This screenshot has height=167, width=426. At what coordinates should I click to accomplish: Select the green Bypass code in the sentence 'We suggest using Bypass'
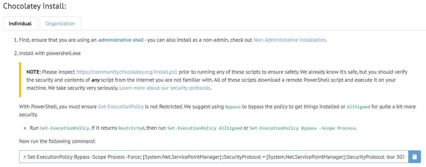tap(233, 107)
